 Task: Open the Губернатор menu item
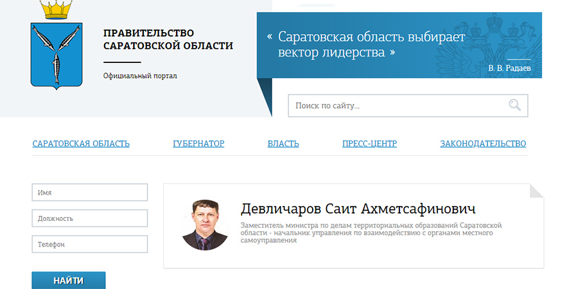pos(198,143)
